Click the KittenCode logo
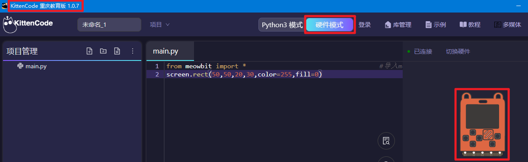 click(x=28, y=25)
